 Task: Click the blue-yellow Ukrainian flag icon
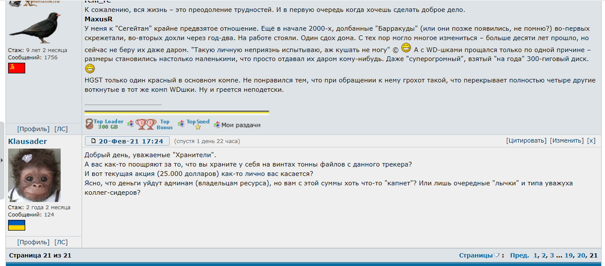coord(17,225)
